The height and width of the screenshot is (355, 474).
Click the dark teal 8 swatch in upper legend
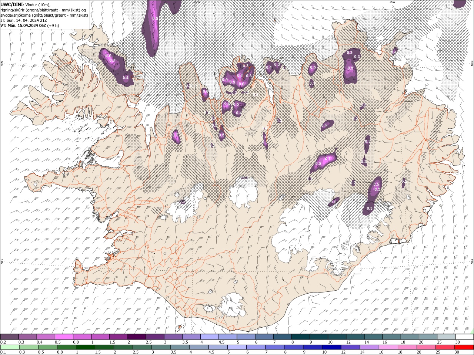300,337
